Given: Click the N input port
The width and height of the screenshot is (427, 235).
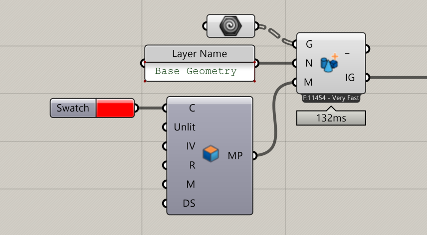Looking at the screenshot, I should pos(309,63).
